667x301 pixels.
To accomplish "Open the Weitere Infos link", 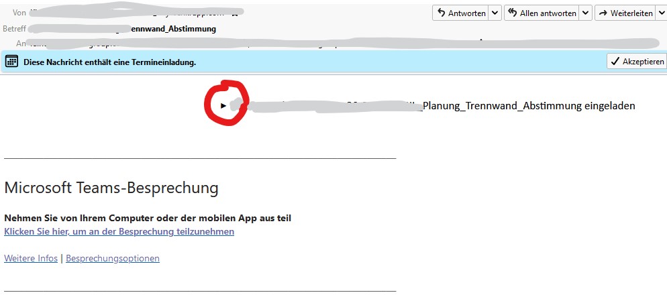I will click(31, 259).
